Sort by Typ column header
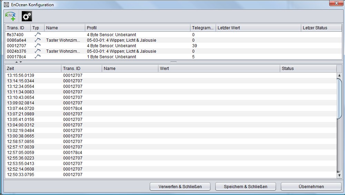Screen dimensions: 345x195 pos(37,28)
